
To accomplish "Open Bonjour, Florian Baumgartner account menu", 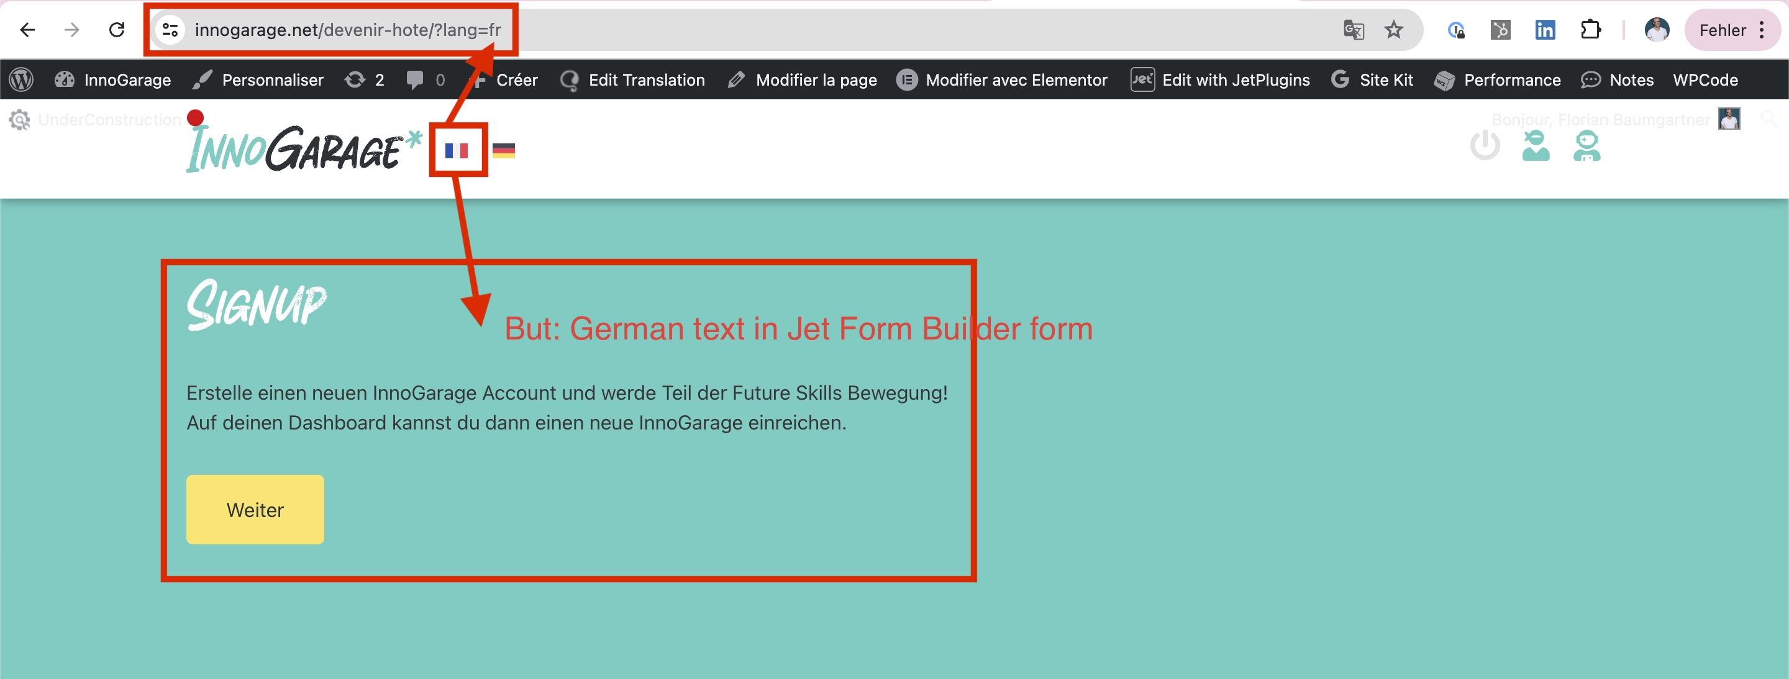I will pyautogui.click(x=1616, y=119).
